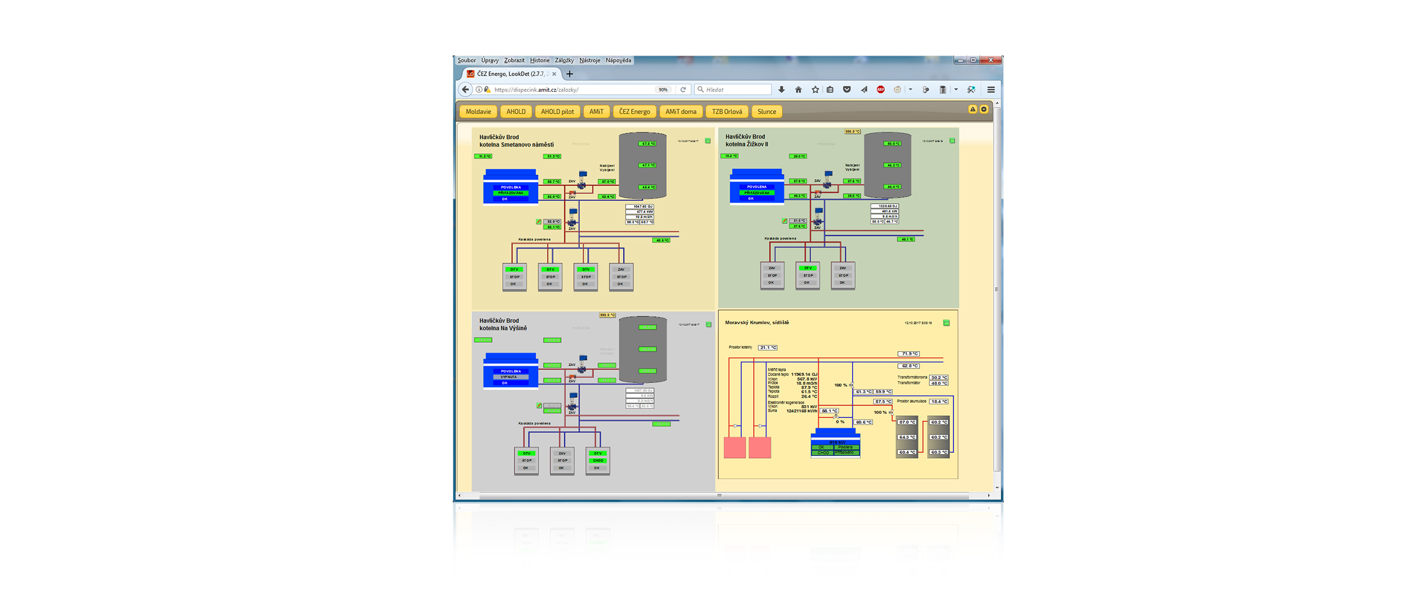Screen dimensions: 1401x598
Task: Click the reload page button
Action: [683, 90]
